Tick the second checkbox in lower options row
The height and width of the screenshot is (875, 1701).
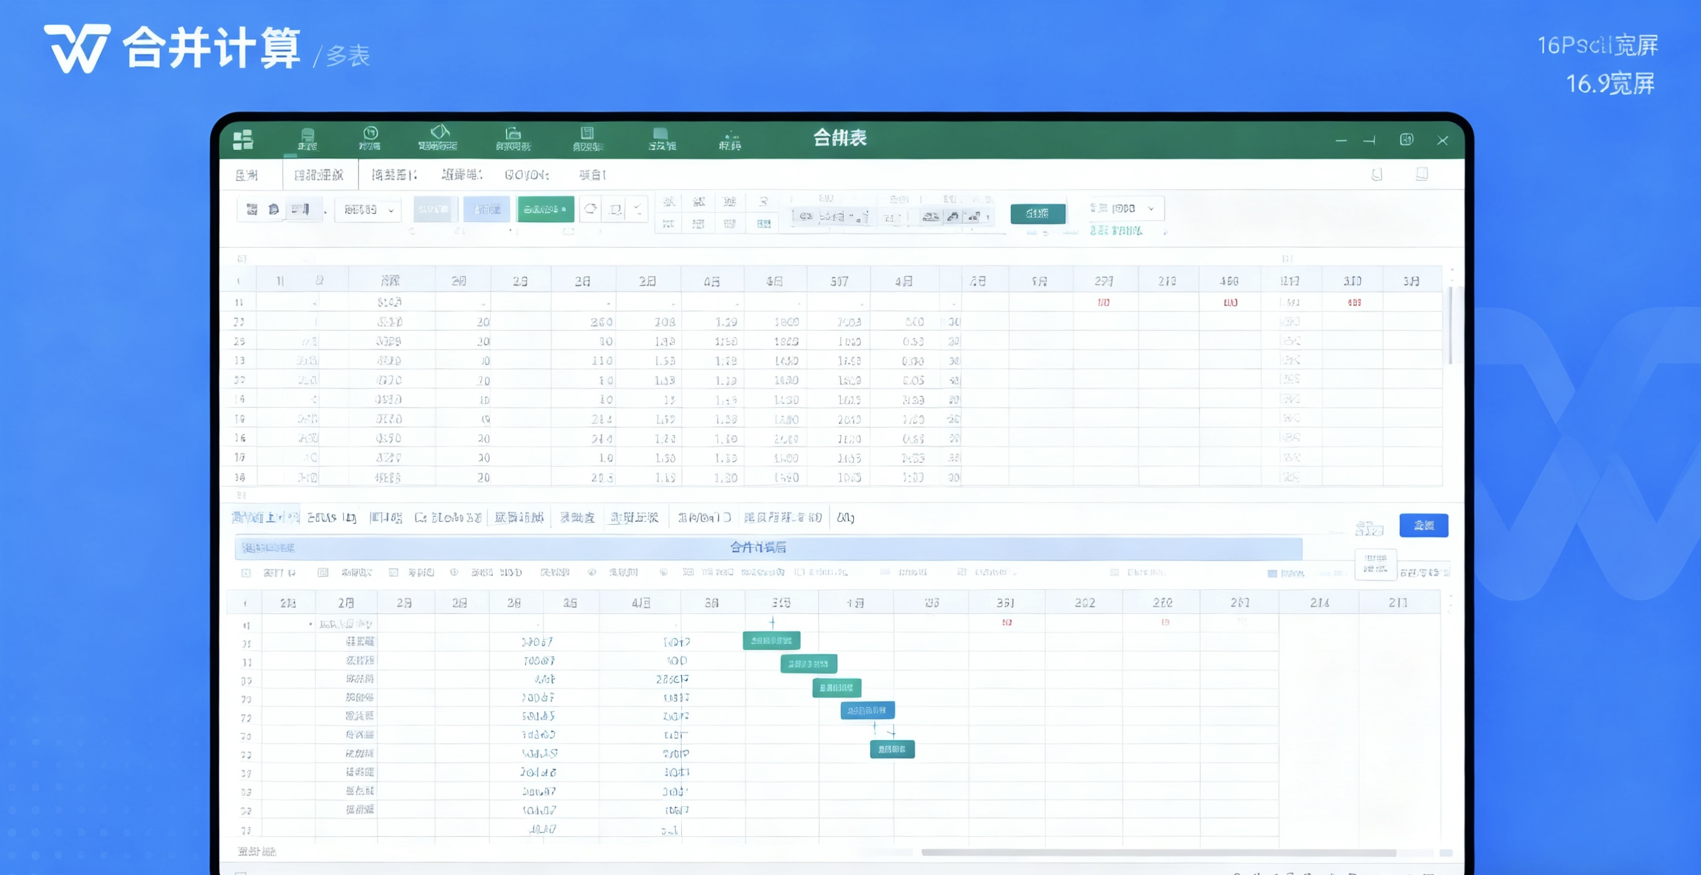tap(323, 573)
